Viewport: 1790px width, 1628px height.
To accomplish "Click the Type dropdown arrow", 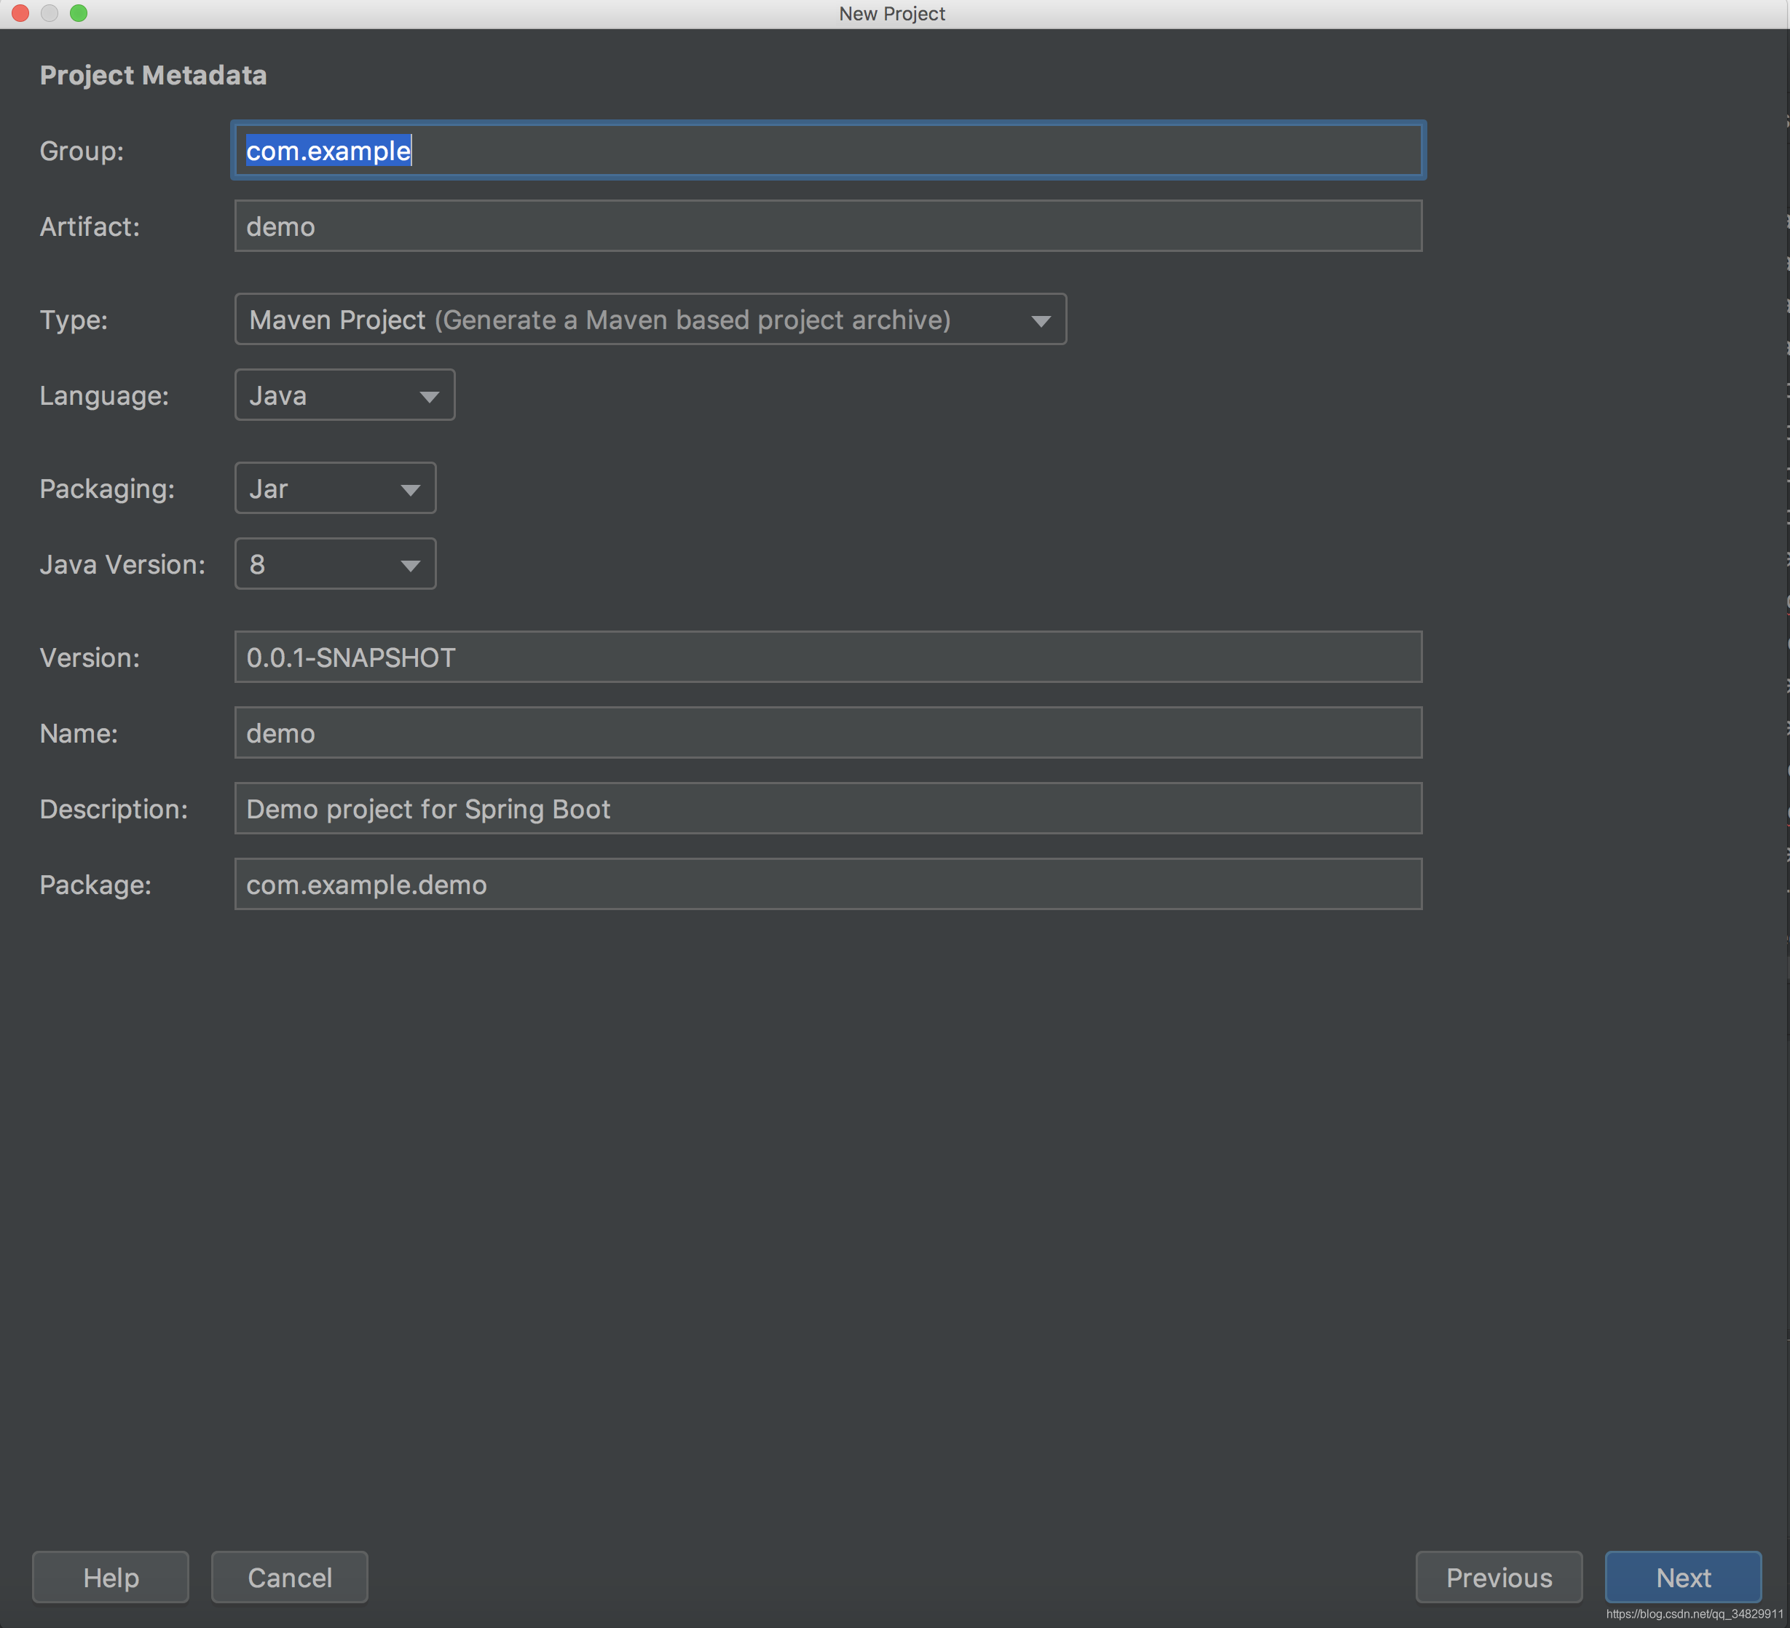I will coord(1041,320).
